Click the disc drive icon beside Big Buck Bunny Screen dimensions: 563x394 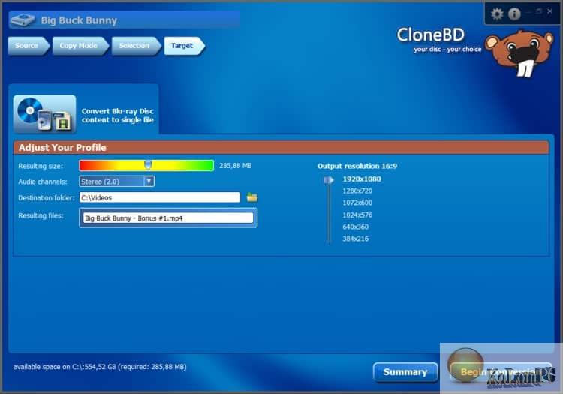(23, 20)
